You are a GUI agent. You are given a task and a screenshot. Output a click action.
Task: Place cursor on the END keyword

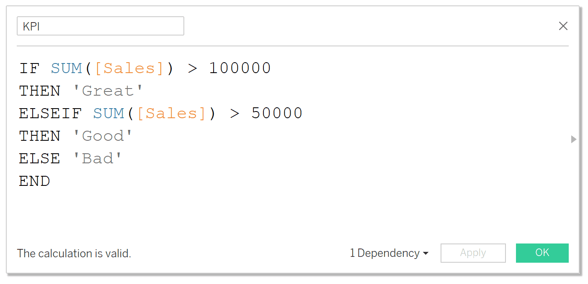(34, 181)
